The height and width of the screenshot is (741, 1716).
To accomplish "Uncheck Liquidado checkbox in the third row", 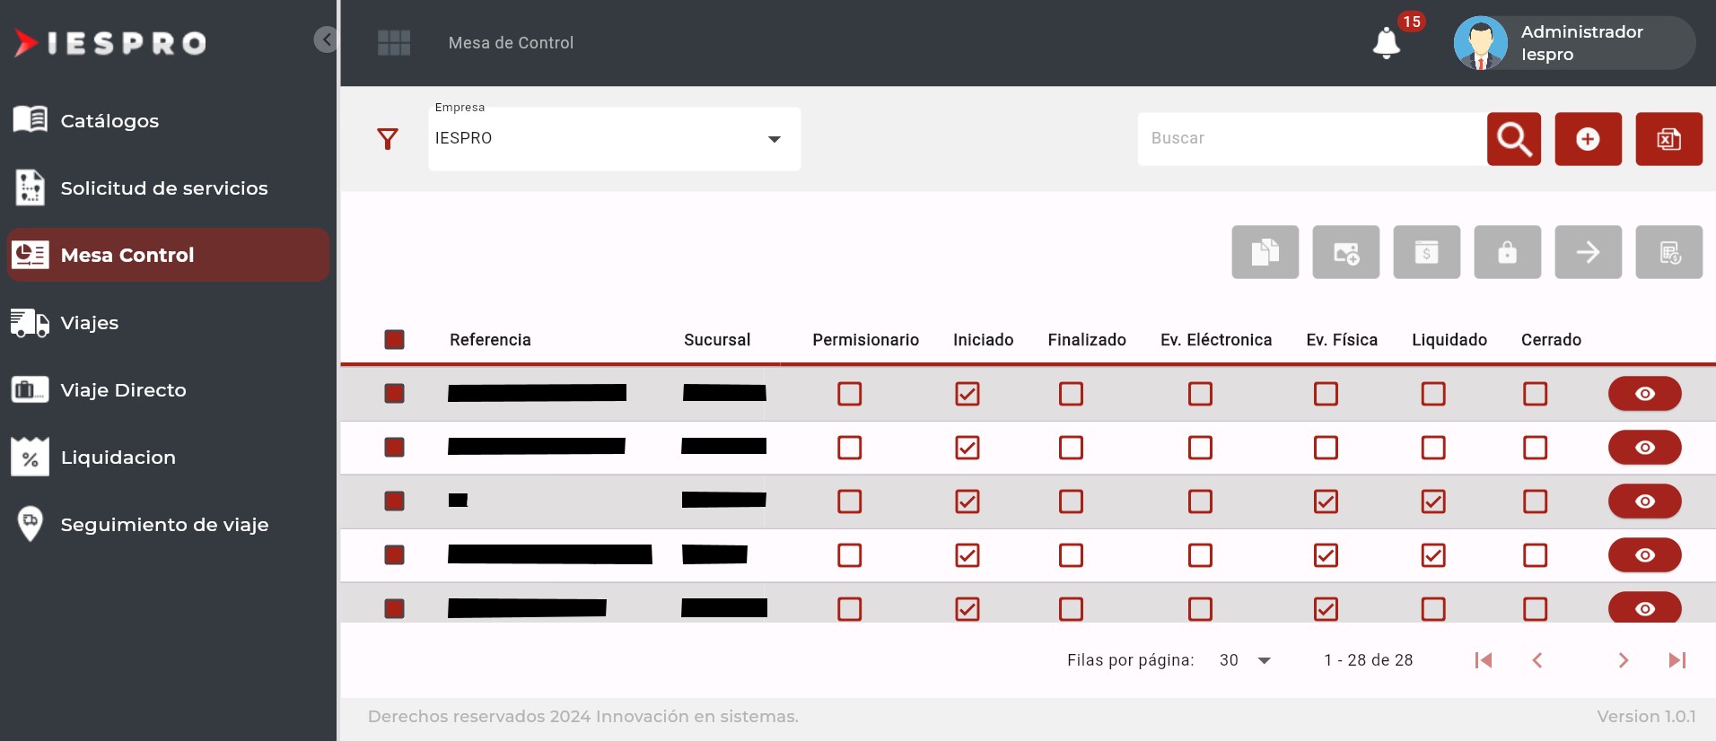I will [1433, 501].
